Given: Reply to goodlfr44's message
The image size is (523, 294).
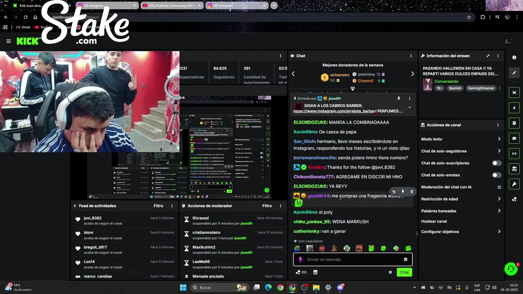Looking at the screenshot, I should click(394, 192).
